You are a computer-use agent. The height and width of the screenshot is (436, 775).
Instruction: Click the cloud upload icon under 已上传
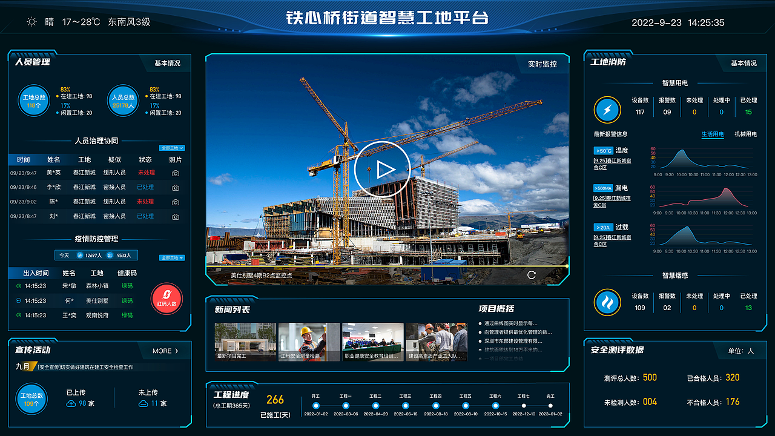[70, 402]
